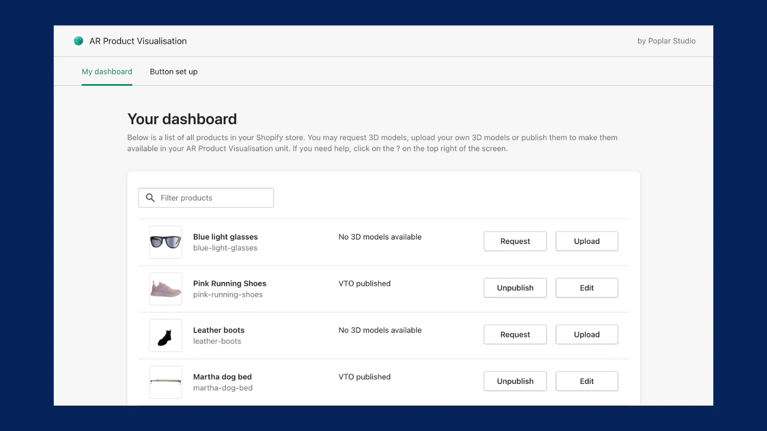Image resolution: width=767 pixels, height=431 pixels.
Task: Click the leather-boots handle text
Action: (x=217, y=341)
